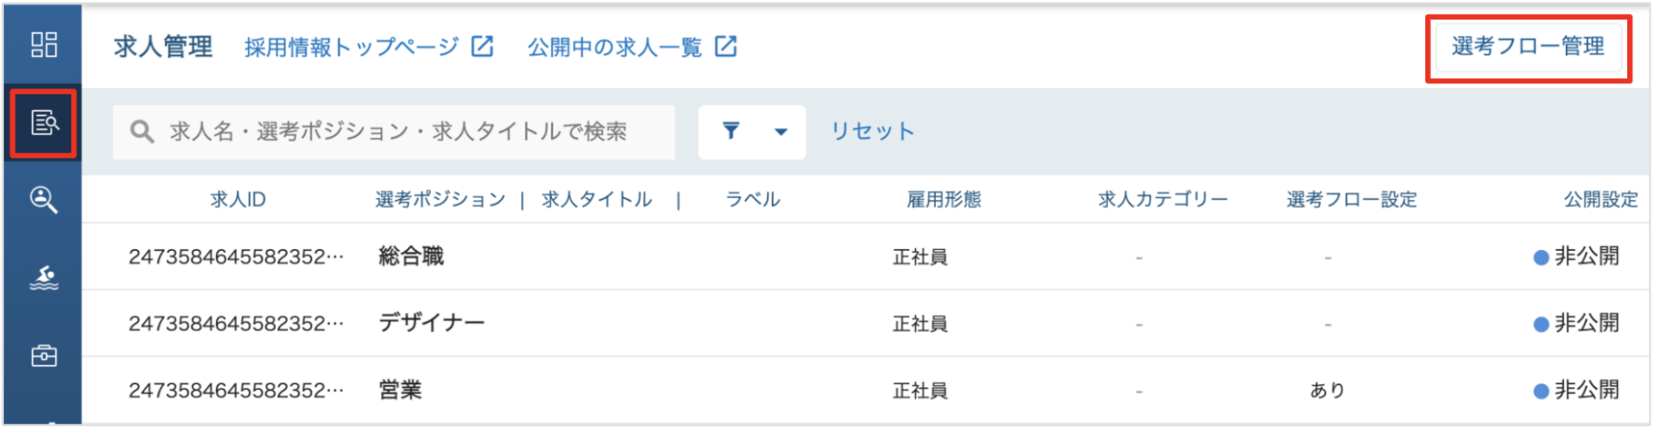The image size is (1661, 434).
Task: Open the デザイナー job row
Action: point(866,323)
